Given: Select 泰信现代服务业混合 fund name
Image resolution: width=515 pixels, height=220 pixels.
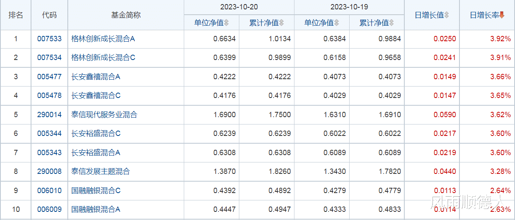Looking at the screenshot, I should (104, 115).
